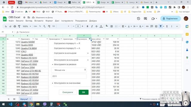Get add-ons with side panel plus
The height and width of the screenshot is (107, 191).
tap(187, 70)
